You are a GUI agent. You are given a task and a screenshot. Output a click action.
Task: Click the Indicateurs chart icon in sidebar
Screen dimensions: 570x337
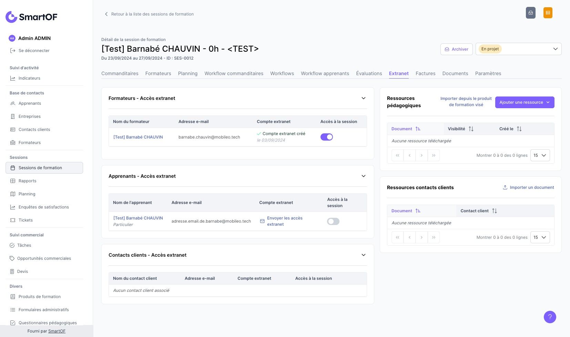[13, 78]
